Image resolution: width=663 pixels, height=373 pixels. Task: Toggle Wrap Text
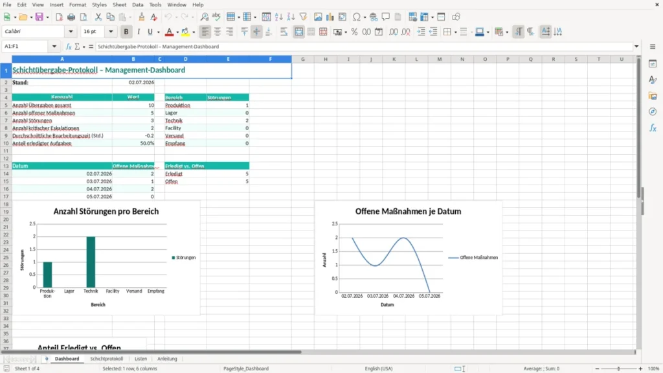[x=284, y=32]
